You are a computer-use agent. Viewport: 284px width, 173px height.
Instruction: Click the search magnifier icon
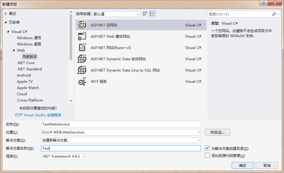[x=274, y=14]
